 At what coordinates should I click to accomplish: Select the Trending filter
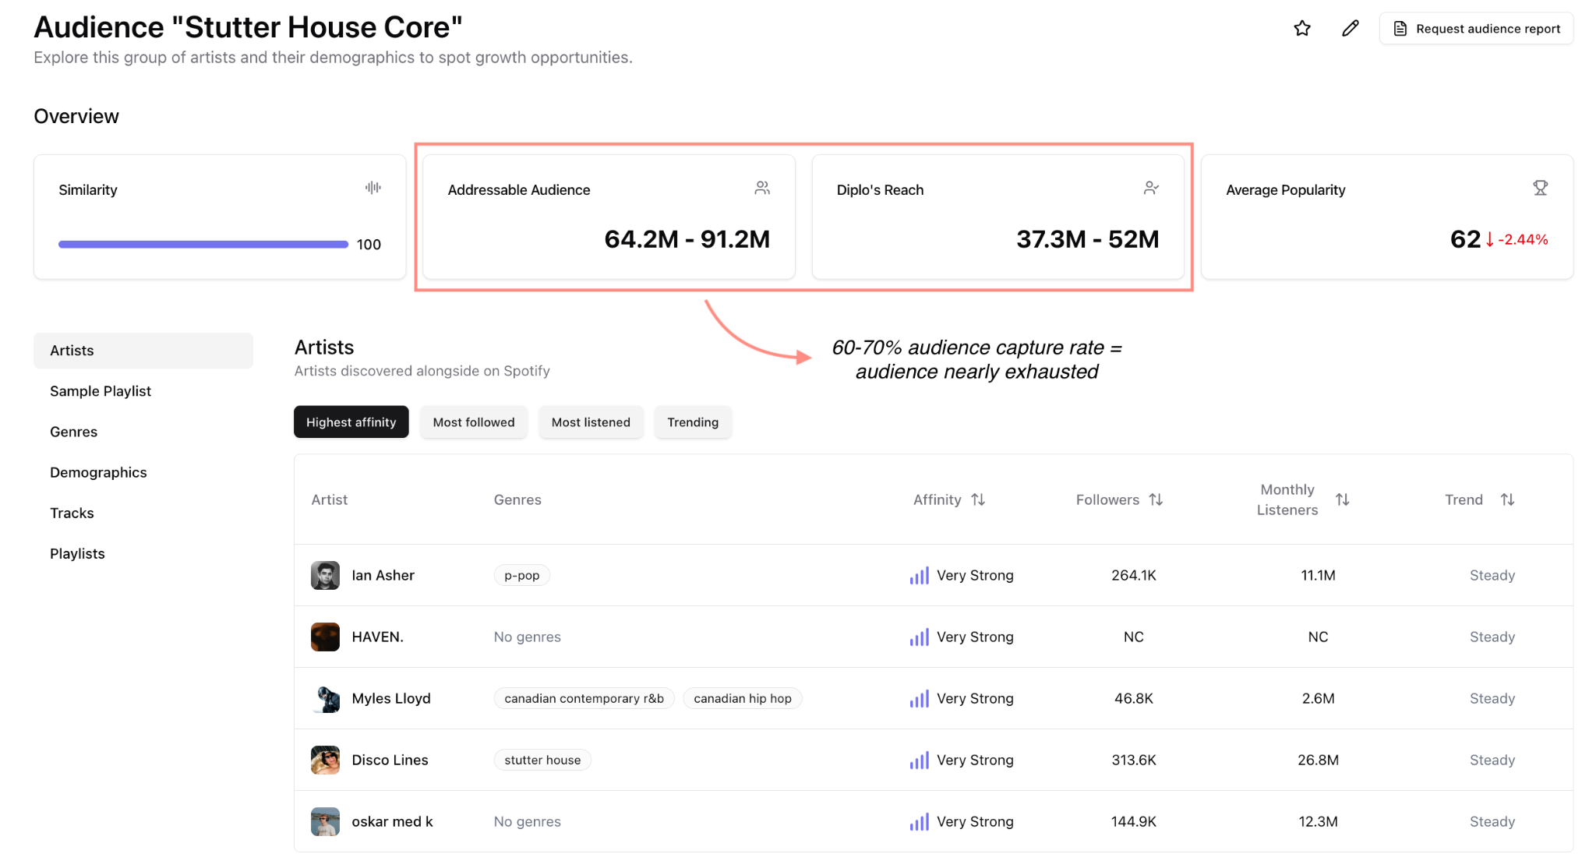[692, 422]
